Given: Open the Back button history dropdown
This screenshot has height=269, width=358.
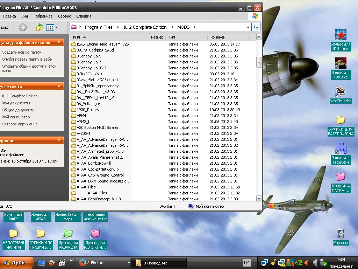Looking at the screenshot, I should 13,27.
